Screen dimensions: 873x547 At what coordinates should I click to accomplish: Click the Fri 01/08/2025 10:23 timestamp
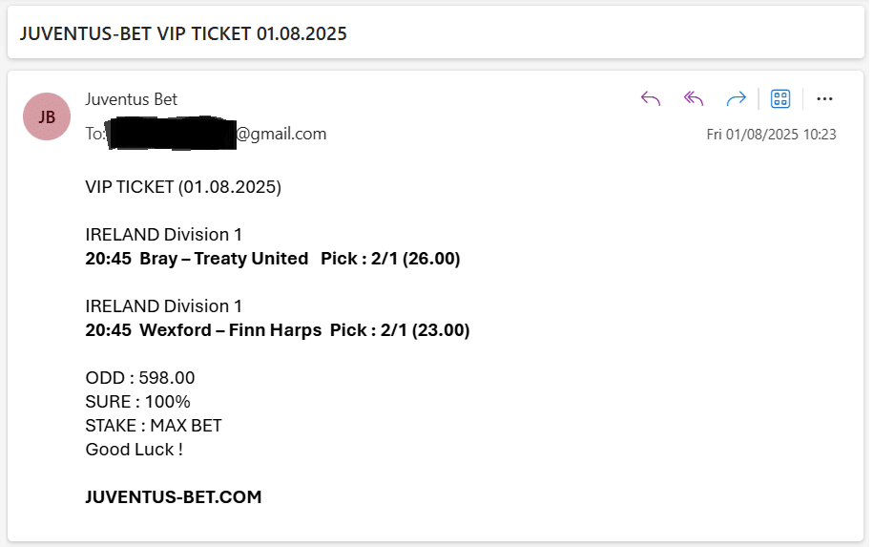pyautogui.click(x=771, y=135)
